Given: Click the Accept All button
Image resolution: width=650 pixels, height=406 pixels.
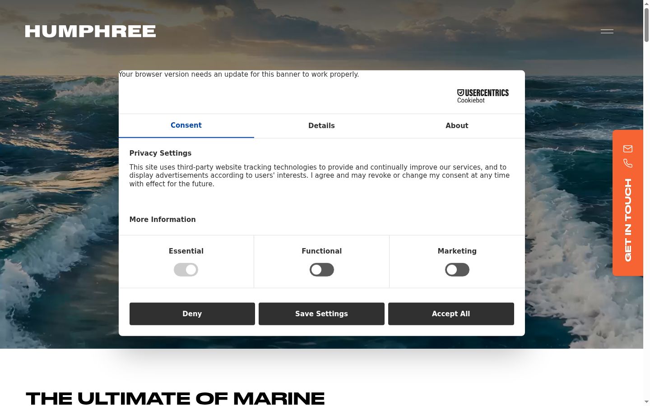Looking at the screenshot, I should click(451, 314).
